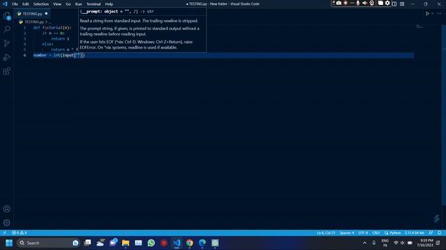Viewport: 446px width, 250px height.
Task: Select the Python interpreter 3.11.4 64-bit
Action: [415, 233]
